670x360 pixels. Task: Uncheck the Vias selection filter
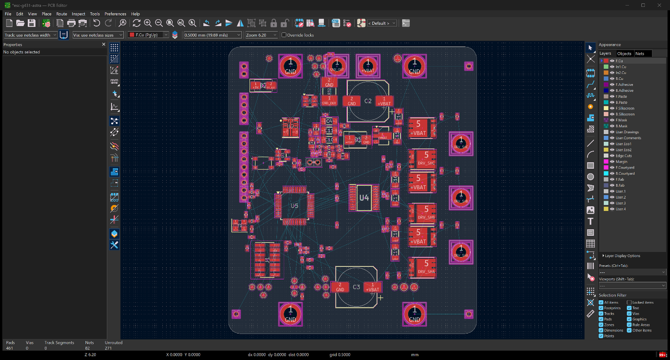click(x=629, y=314)
